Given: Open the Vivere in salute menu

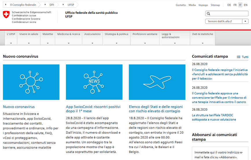Looking at the screenshot, I should tap(29, 38).
